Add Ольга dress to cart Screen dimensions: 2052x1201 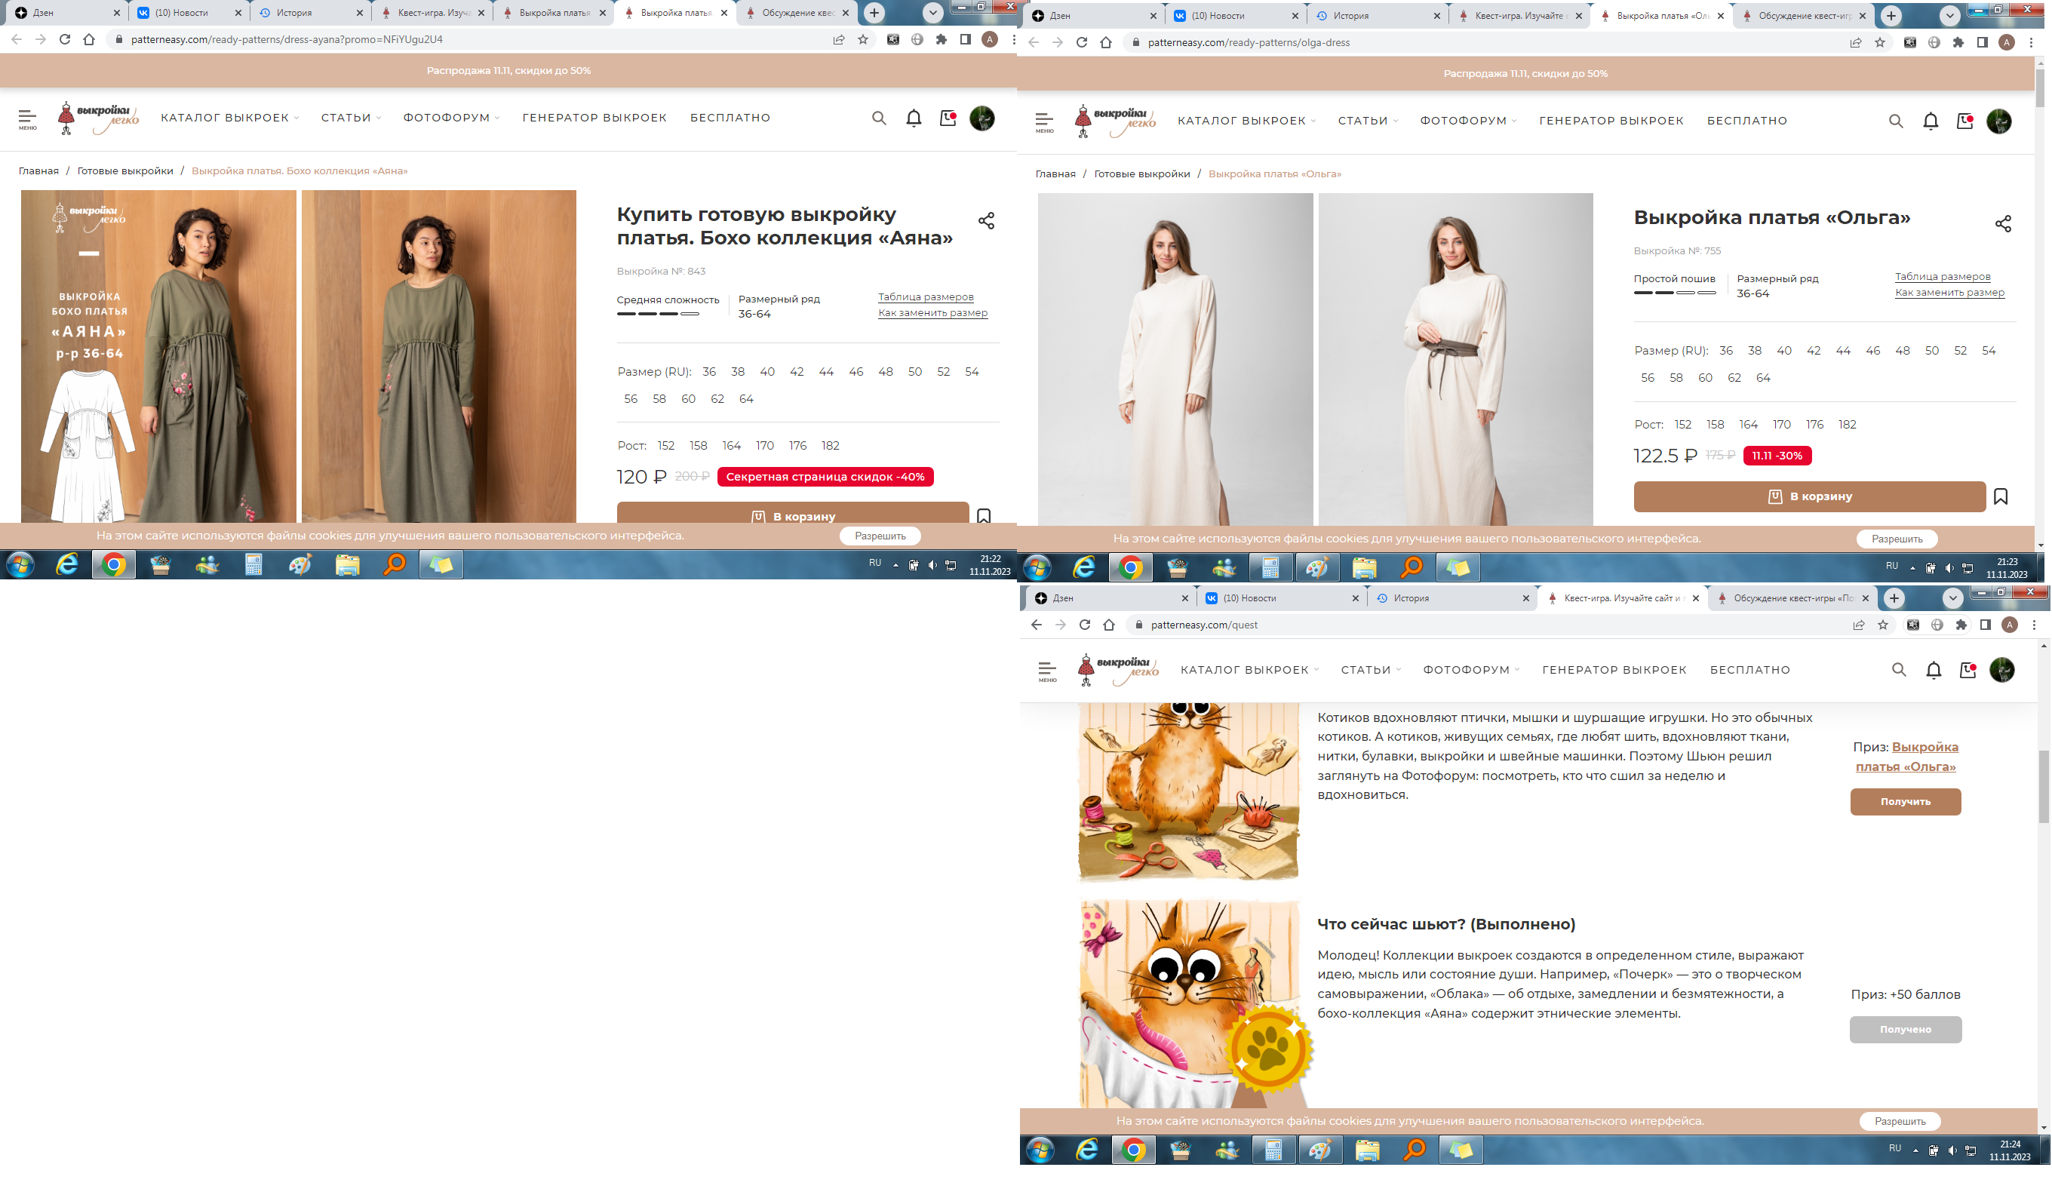tap(1809, 496)
